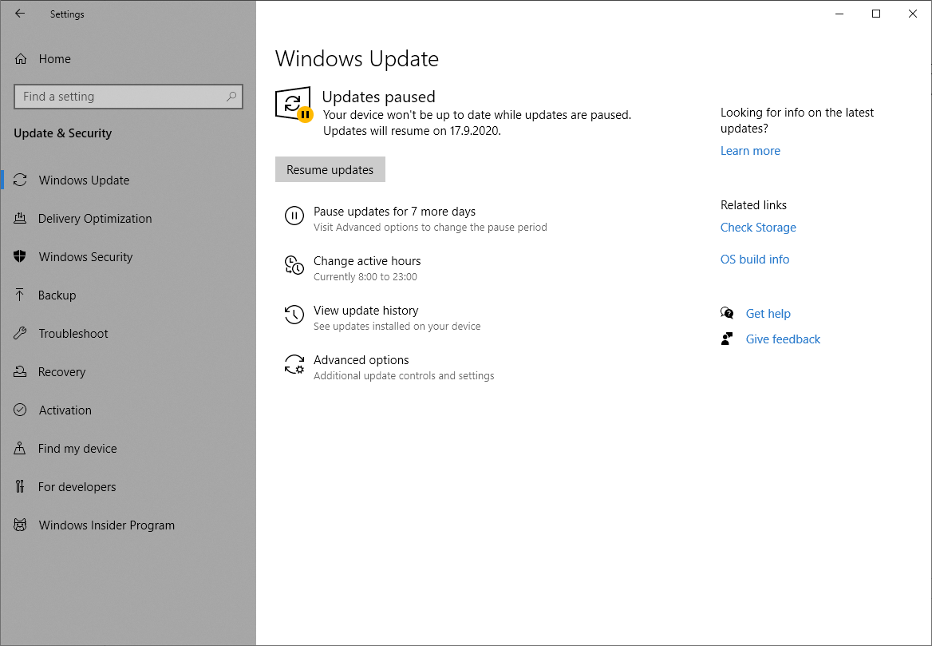932x646 pixels.
Task: Click the Find my device icon
Action: (x=20, y=449)
